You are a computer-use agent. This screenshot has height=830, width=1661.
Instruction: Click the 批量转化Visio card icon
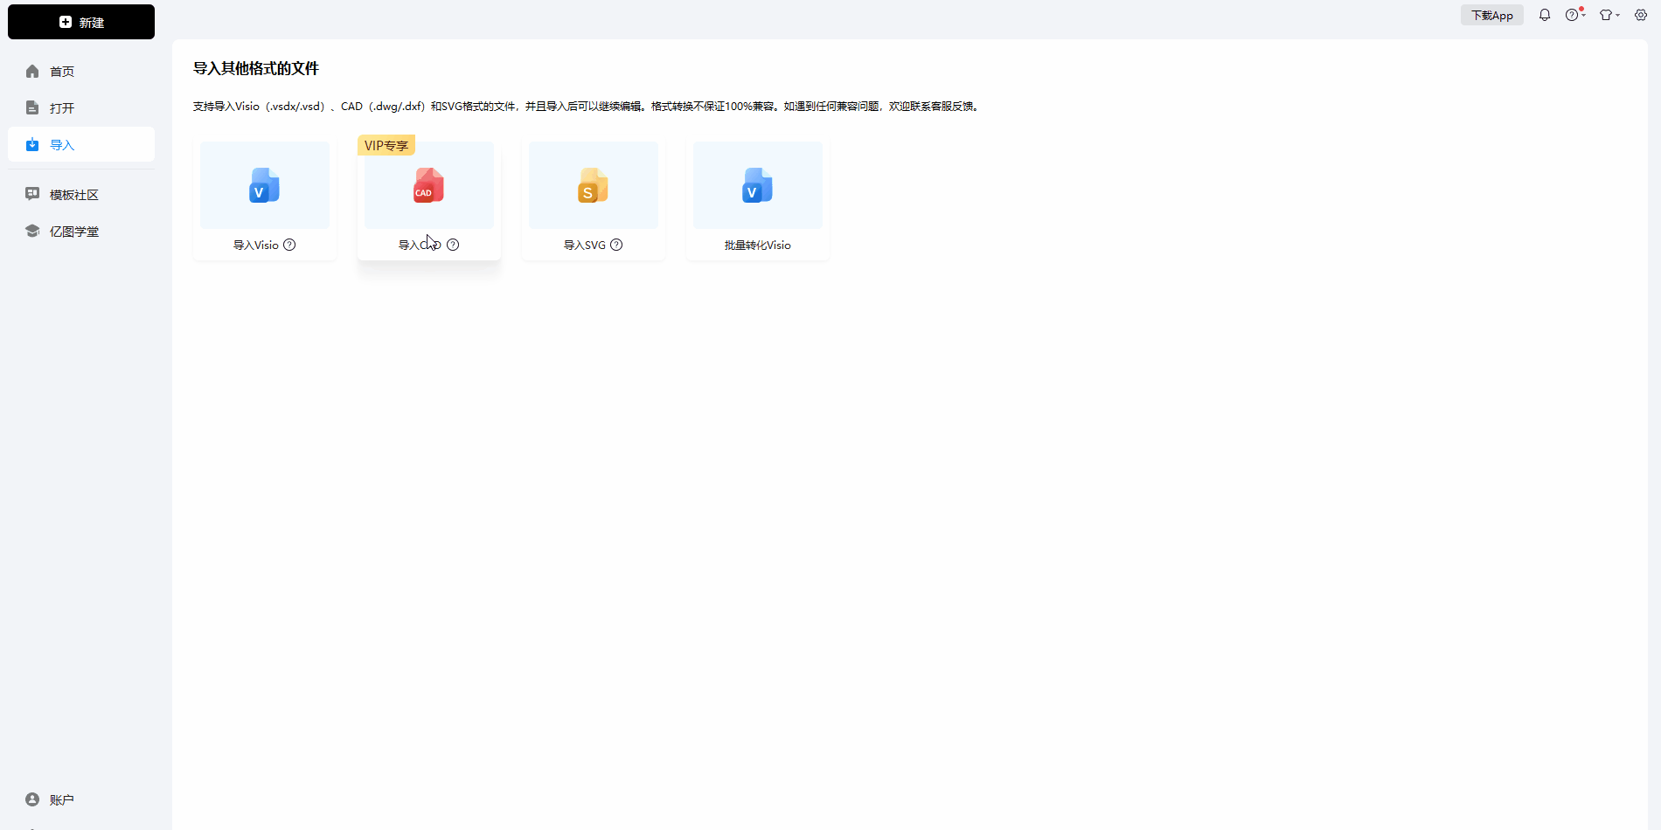pyautogui.click(x=758, y=185)
